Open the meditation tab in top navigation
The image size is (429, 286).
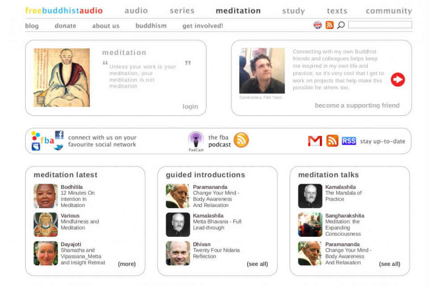click(x=238, y=11)
